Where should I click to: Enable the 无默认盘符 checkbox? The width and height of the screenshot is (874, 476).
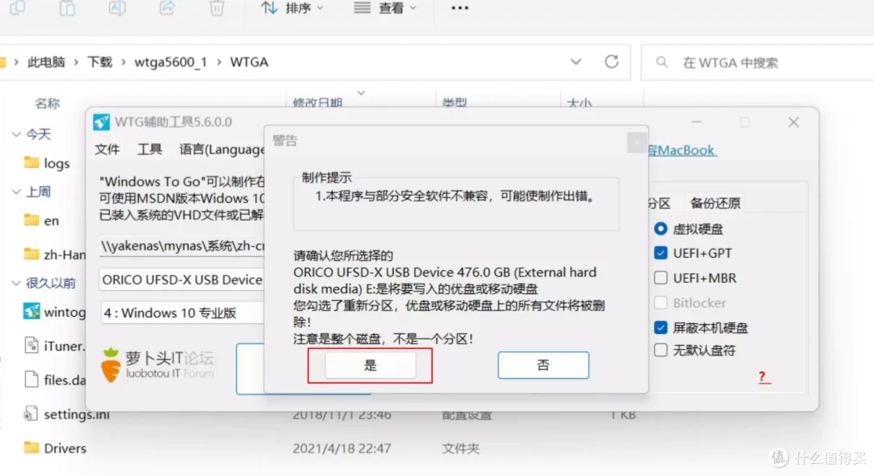pyautogui.click(x=660, y=350)
